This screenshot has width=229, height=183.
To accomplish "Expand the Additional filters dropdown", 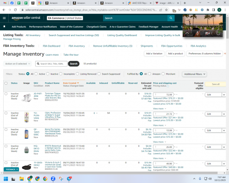I will click(x=195, y=74).
